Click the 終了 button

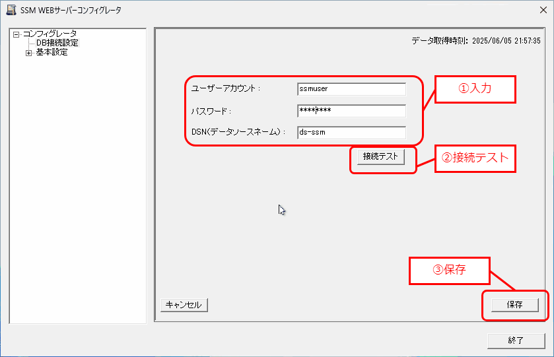click(x=516, y=341)
